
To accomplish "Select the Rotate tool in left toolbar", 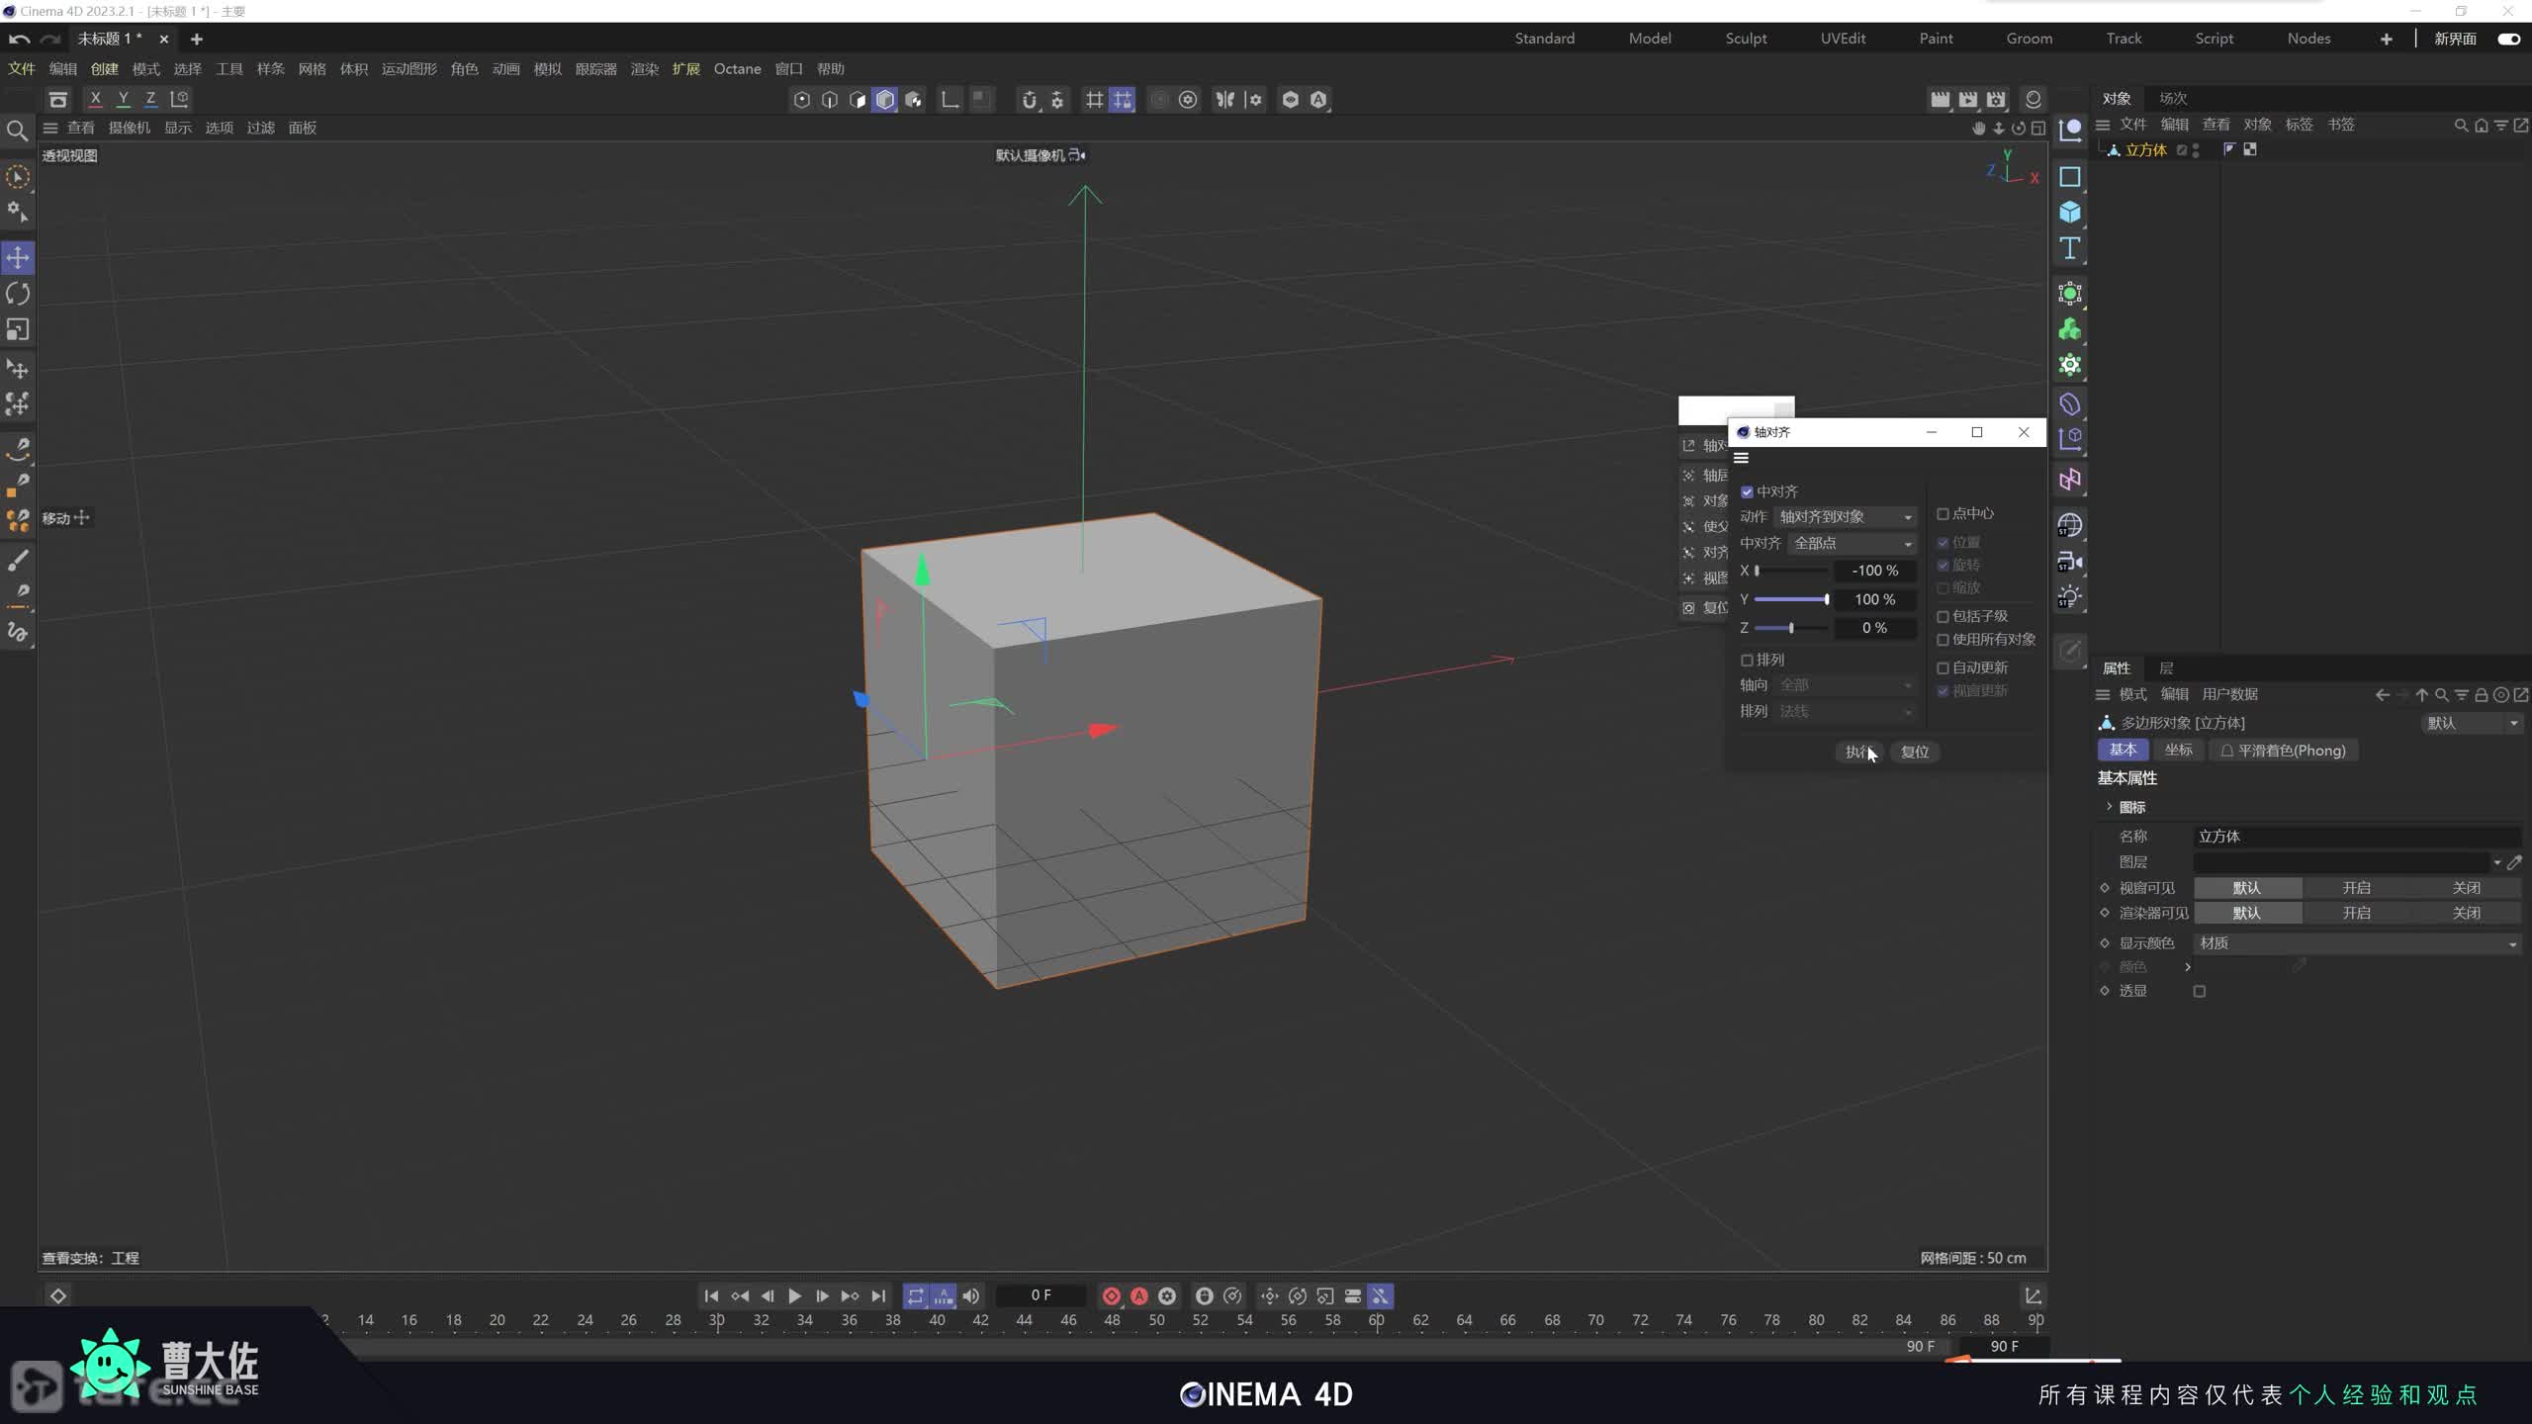I will tap(18, 294).
